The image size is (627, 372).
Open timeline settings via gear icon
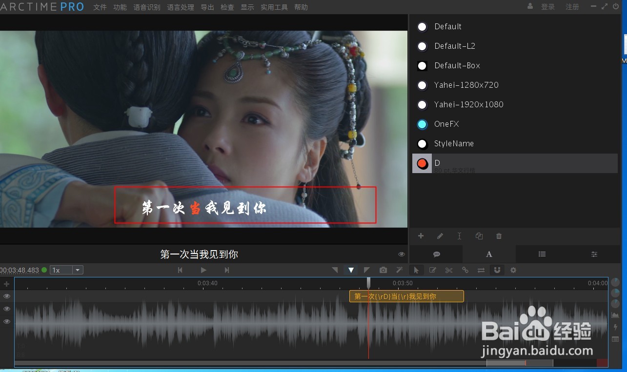[513, 270]
